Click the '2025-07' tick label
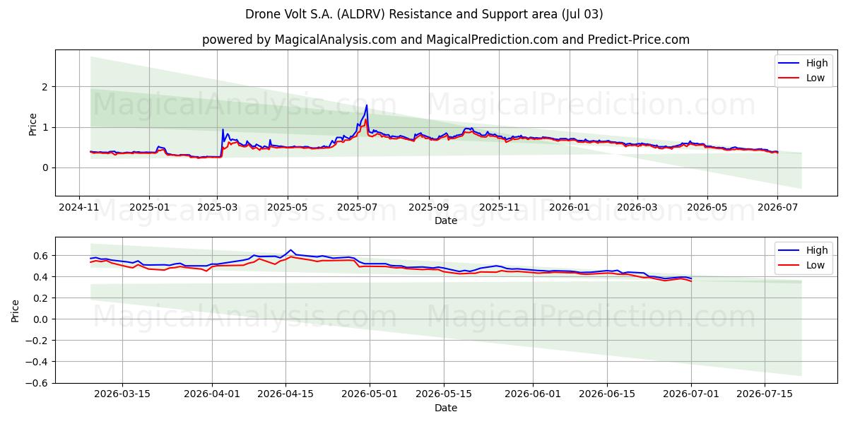Screen dimensions: 848x424 point(358,207)
